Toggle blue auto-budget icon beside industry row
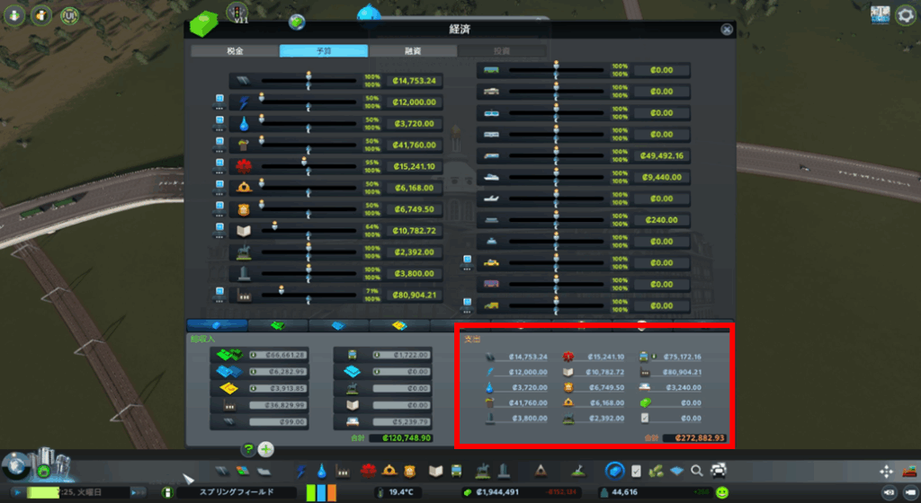 point(219,295)
